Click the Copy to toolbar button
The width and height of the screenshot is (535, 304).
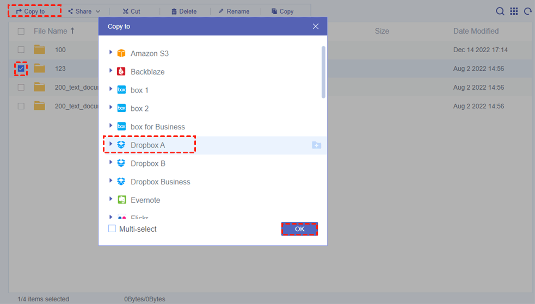(30, 11)
